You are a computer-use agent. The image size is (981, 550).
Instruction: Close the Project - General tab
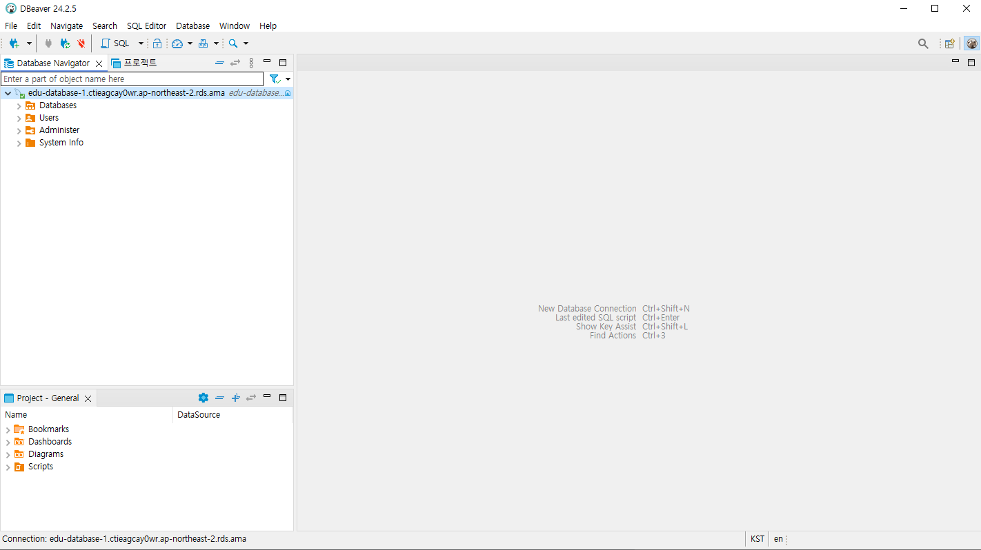click(x=88, y=398)
